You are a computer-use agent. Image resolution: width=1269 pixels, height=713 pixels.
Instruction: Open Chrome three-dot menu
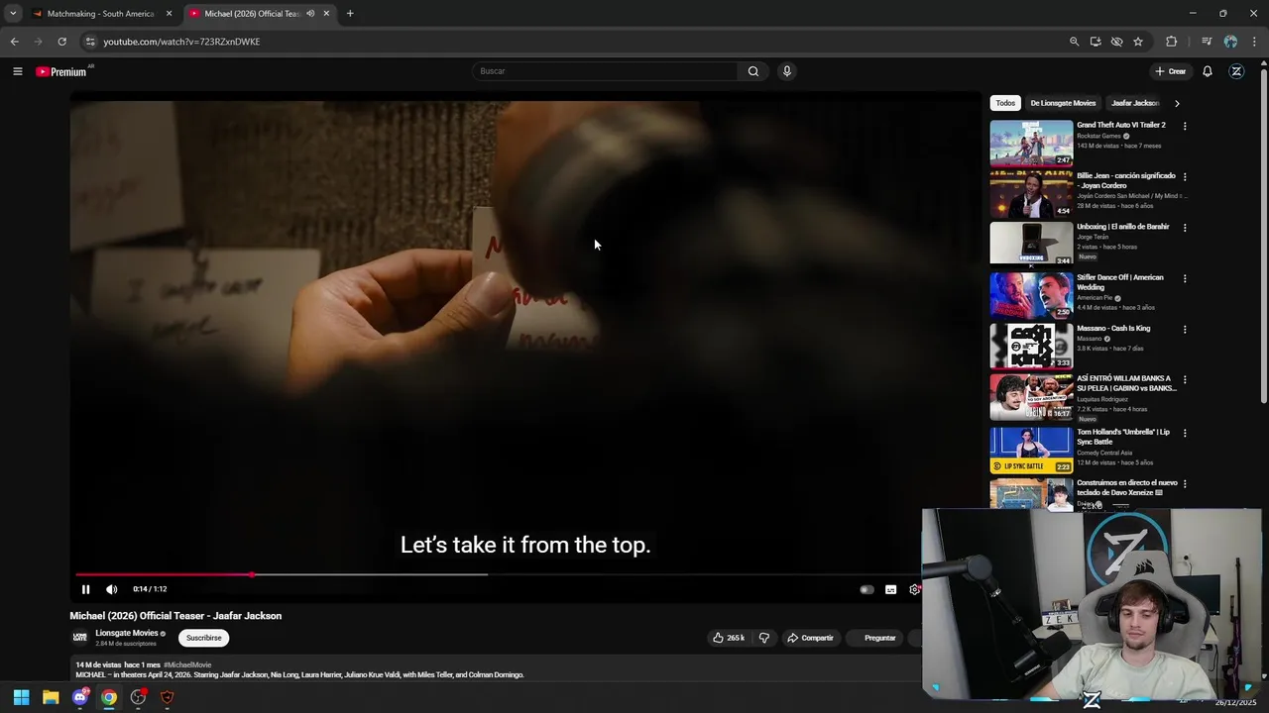point(1254,42)
